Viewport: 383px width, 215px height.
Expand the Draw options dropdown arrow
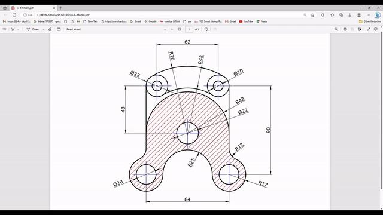43,29
